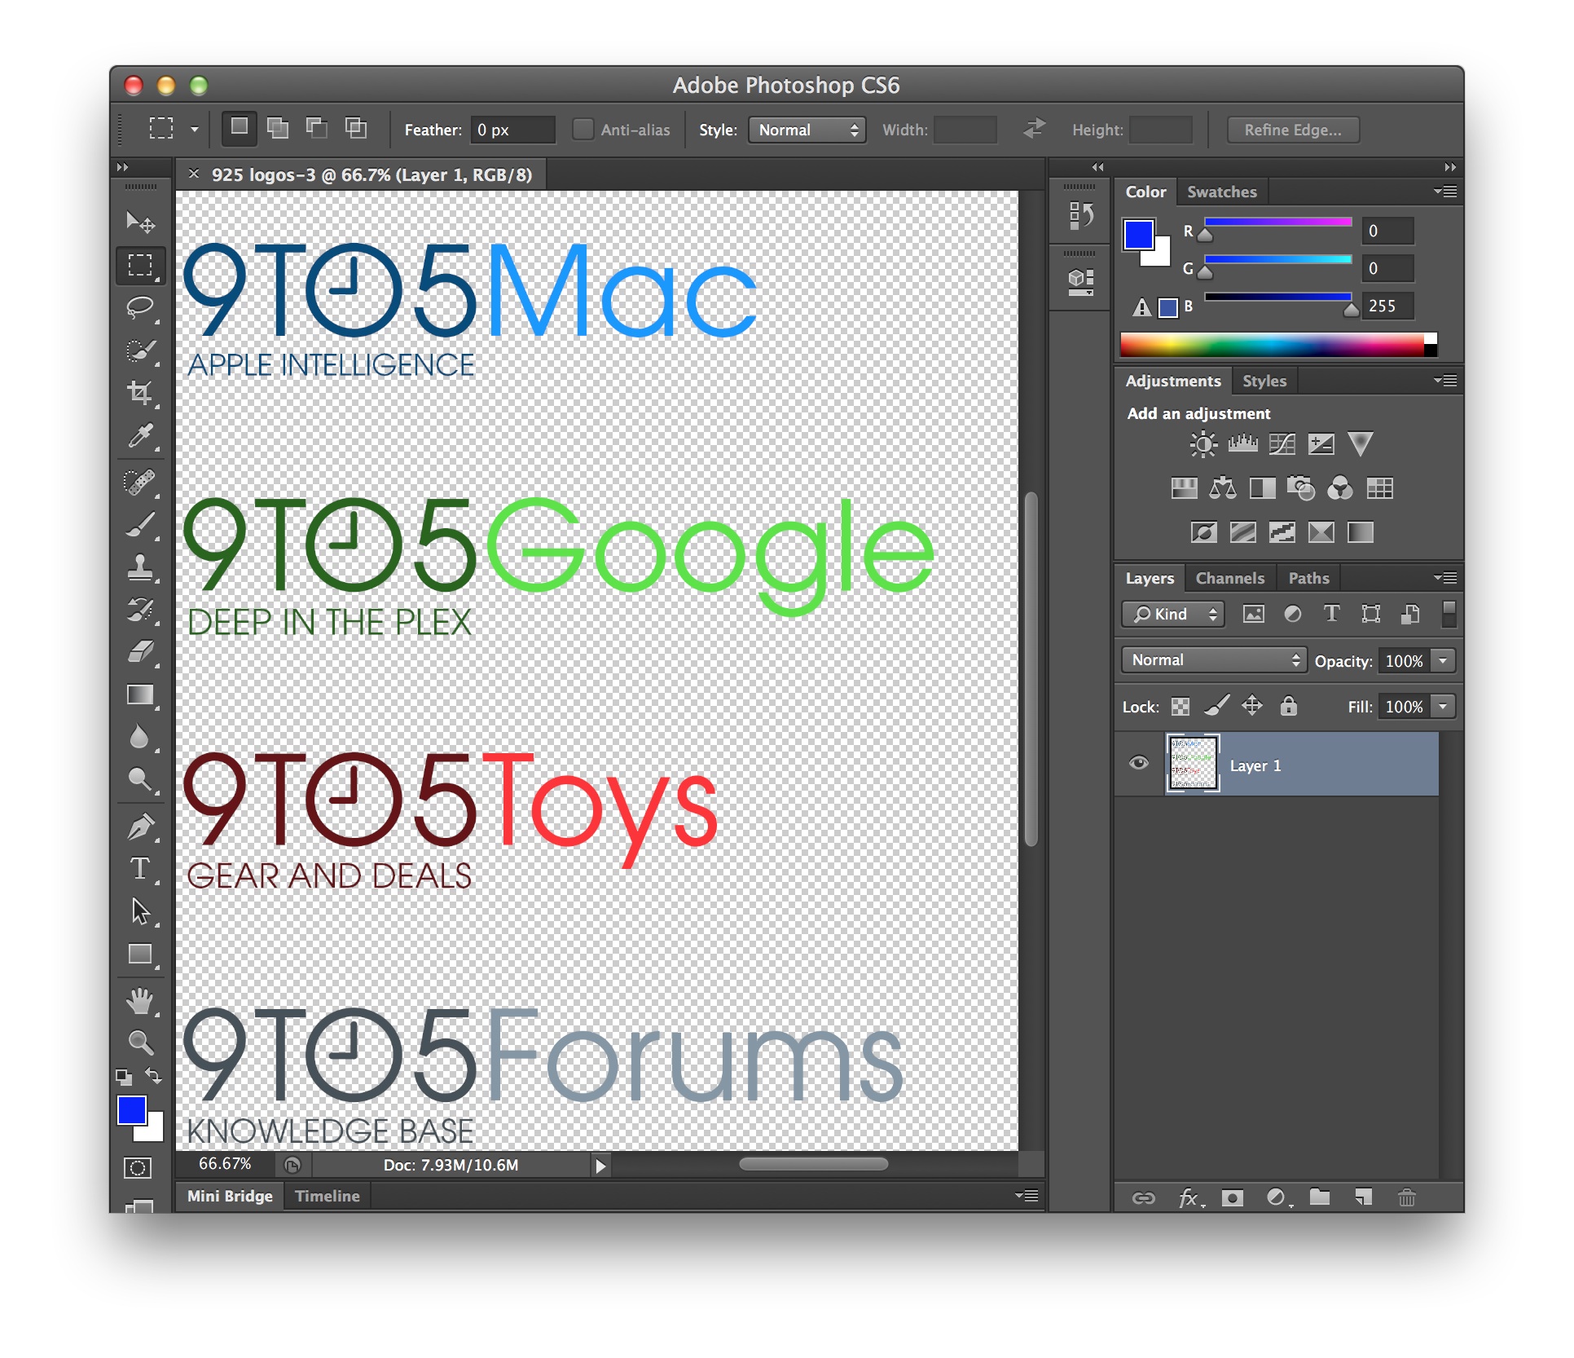This screenshot has height=1358, width=1574.
Task: Select the Hand tool
Action: click(x=141, y=1001)
